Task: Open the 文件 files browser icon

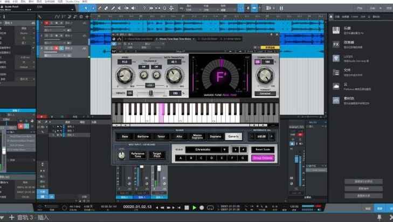Action: [x=336, y=72]
